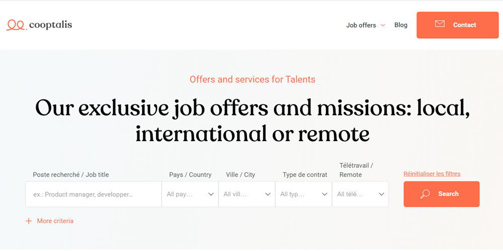Screen dimensions: 503x251
Task: Open the Blog page
Action: point(401,25)
